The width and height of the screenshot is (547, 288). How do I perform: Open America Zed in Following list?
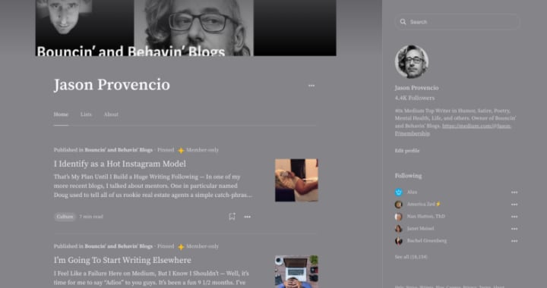pyautogui.click(x=424, y=204)
